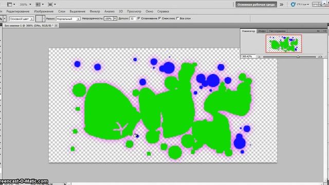Viewport: 329px width, 185px height.
Task: Click the pattern preview swatch in options bar
Action: click(x=39, y=18)
